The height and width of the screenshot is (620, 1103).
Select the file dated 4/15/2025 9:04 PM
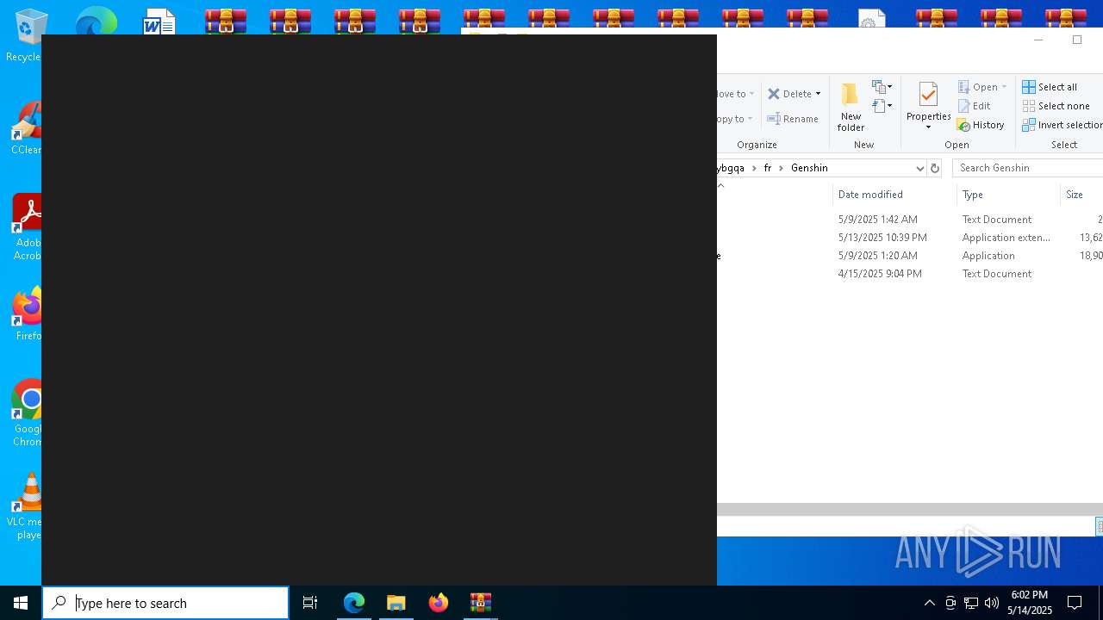click(910, 274)
